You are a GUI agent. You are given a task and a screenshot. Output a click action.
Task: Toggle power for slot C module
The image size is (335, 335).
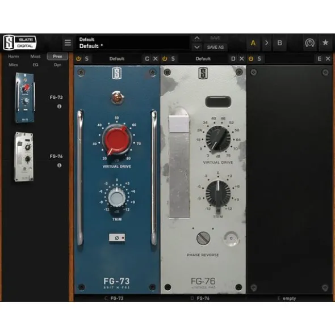(78, 59)
